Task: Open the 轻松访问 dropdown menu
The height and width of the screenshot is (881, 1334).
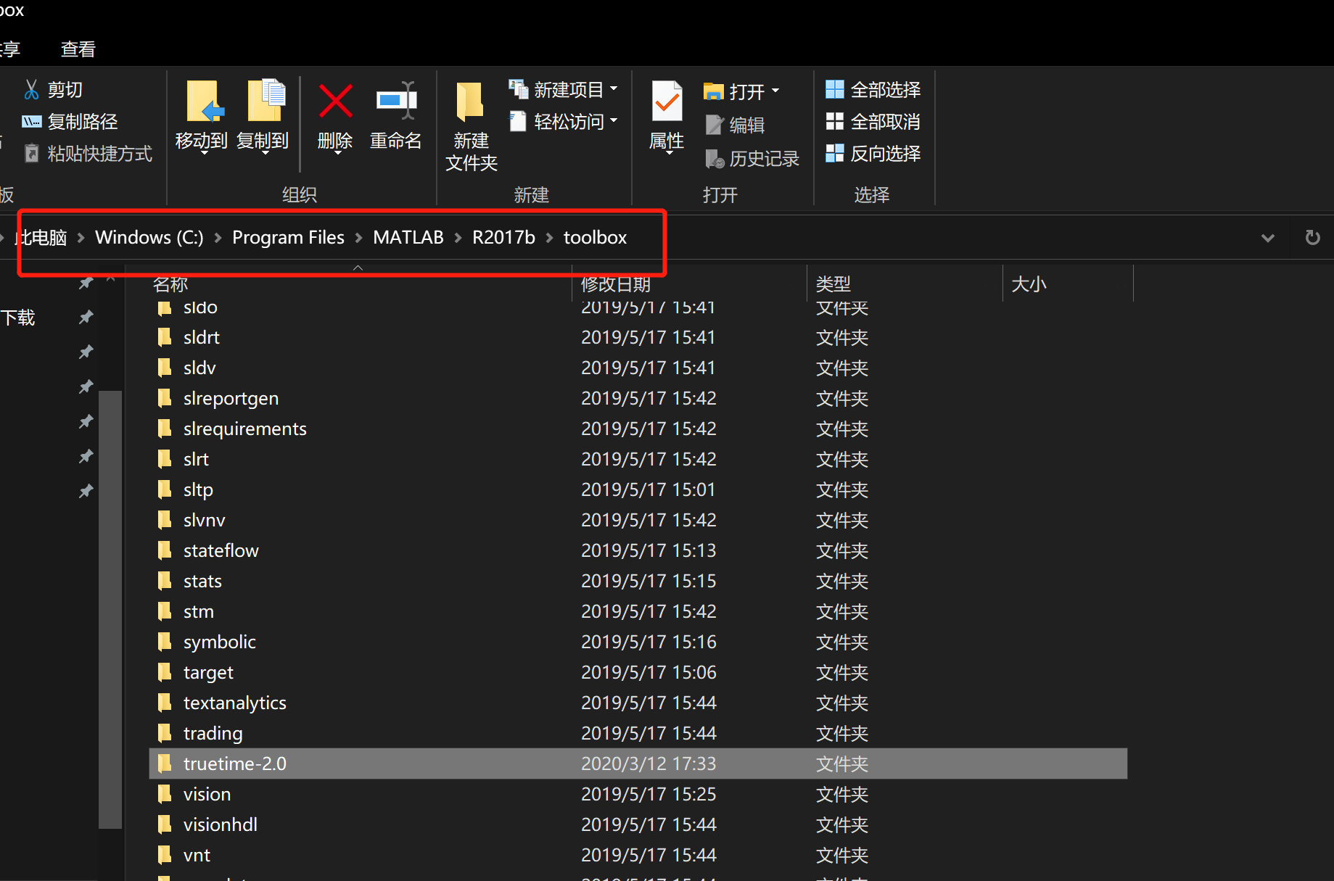Action: click(613, 121)
